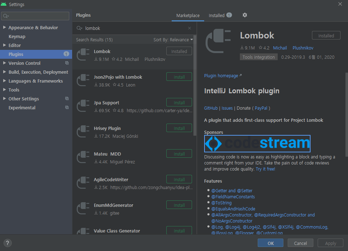This screenshot has width=348, height=251.
Task: Open the plugins settings gear menu
Action: 244,15
